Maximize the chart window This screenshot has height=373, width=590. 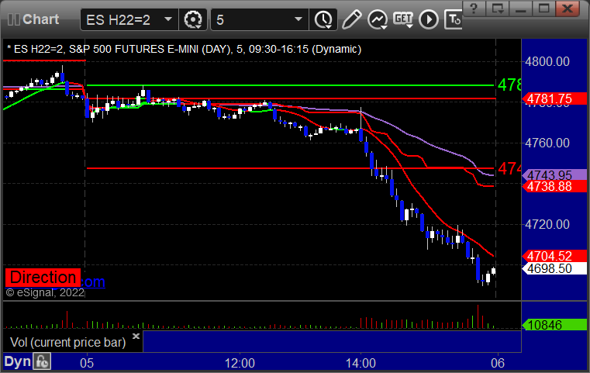pos(544,8)
